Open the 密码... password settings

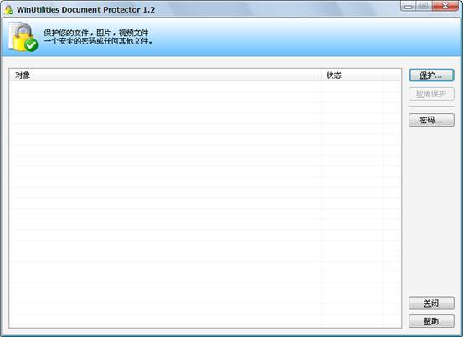[431, 120]
